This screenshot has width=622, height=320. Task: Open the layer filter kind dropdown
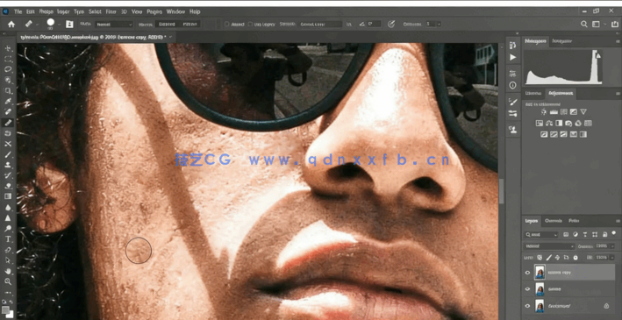[541, 234]
